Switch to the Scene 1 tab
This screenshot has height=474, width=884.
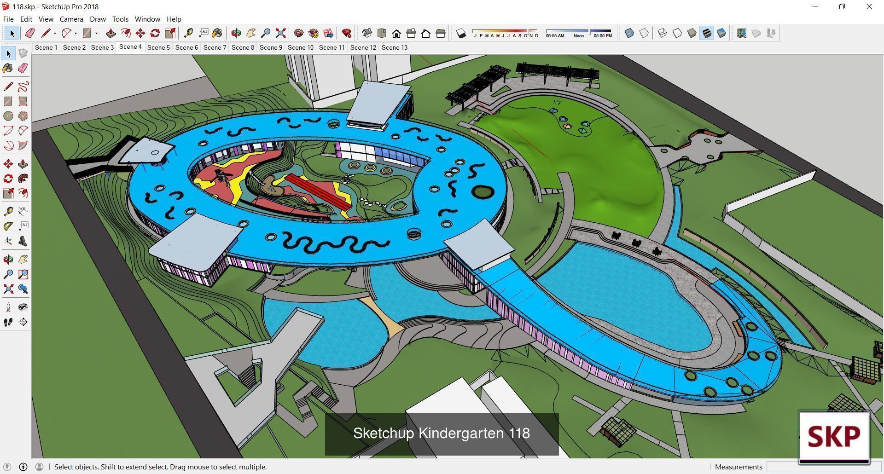tap(46, 47)
